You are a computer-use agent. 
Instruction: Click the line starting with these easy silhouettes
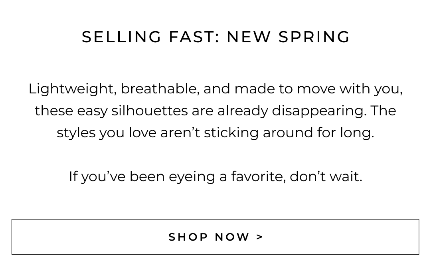coord(215,111)
